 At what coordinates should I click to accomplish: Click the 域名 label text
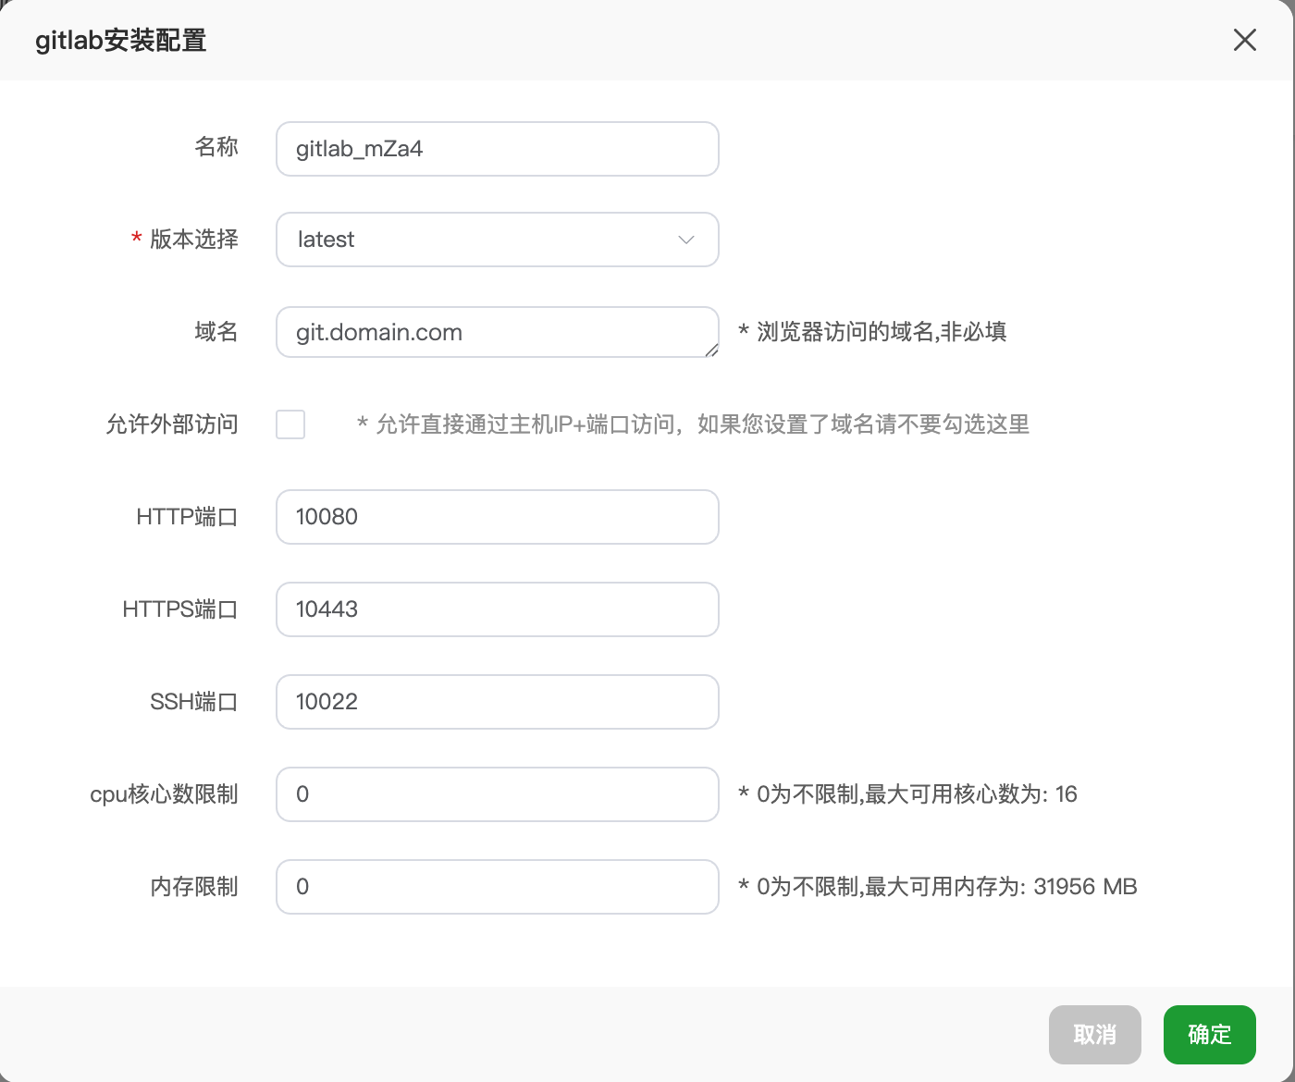[216, 332]
